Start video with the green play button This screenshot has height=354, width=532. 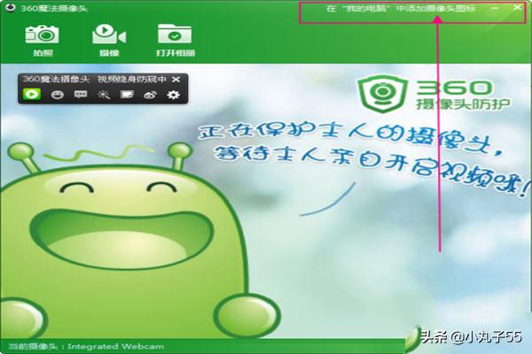point(32,94)
